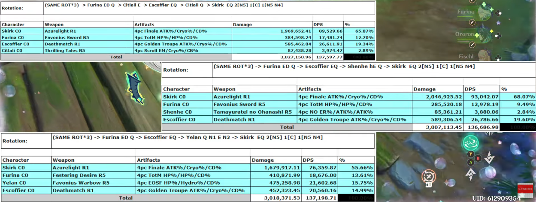
Task: Click the Ororon name label
Action: click(465, 34)
